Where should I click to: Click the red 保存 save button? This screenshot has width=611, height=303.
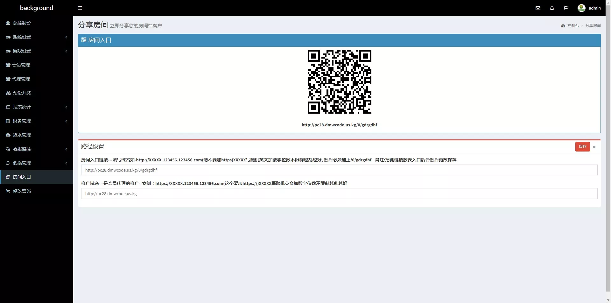click(582, 147)
